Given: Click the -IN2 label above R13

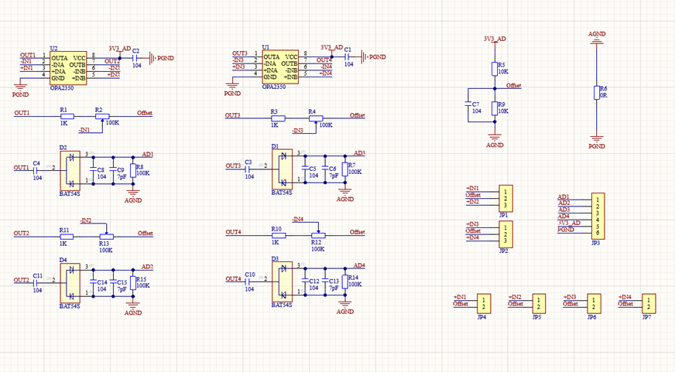Looking at the screenshot, I should pos(86,220).
